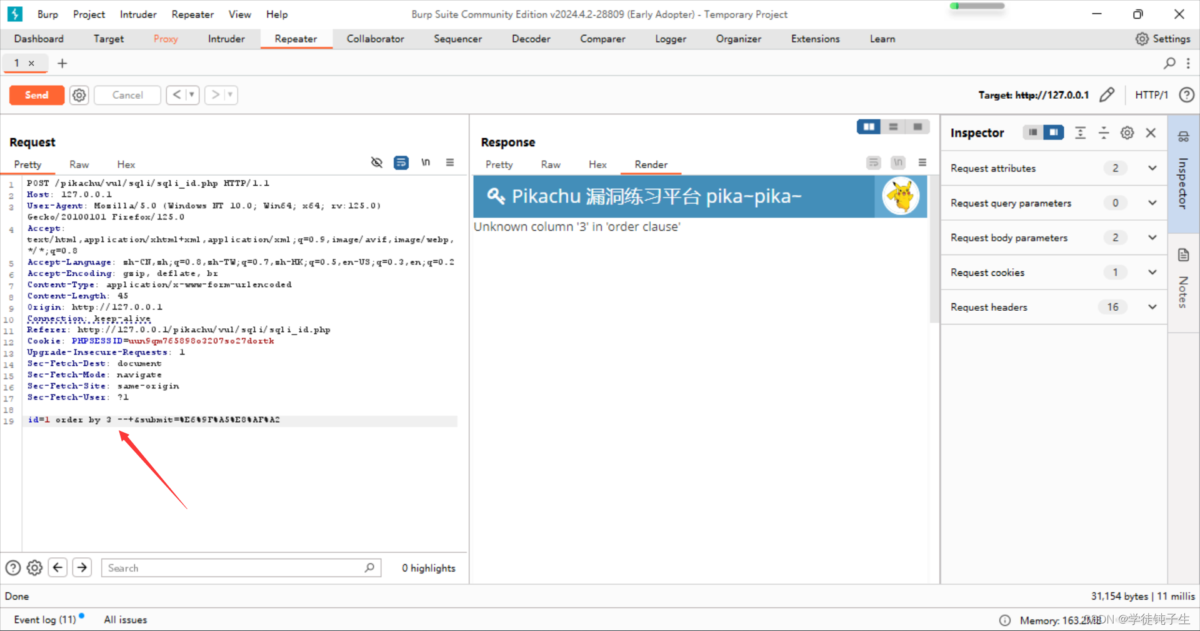Open the Inspector side tab icon
The height and width of the screenshot is (631, 1200).
pos(1183,137)
